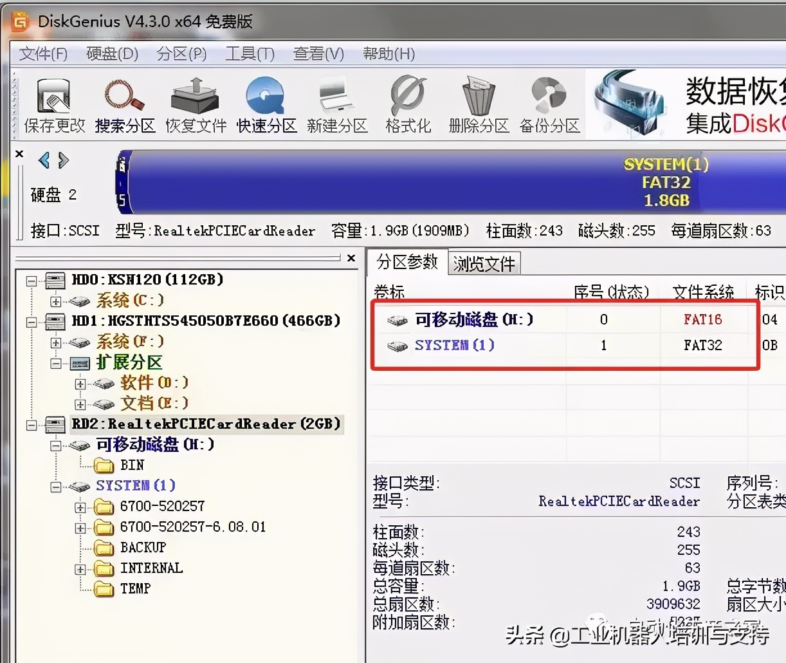This screenshot has width=786, height=663.
Task: Click the Format (格式化) toolbar icon
Action: (x=408, y=106)
